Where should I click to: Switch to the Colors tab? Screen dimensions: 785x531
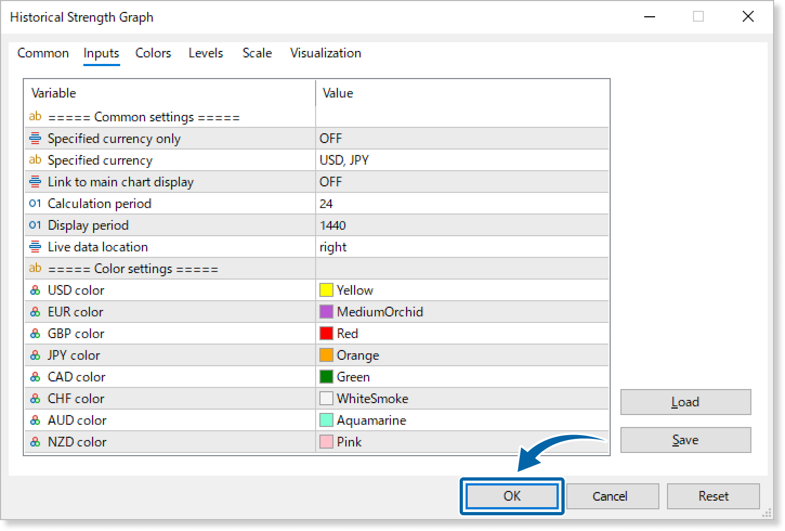[x=153, y=53]
